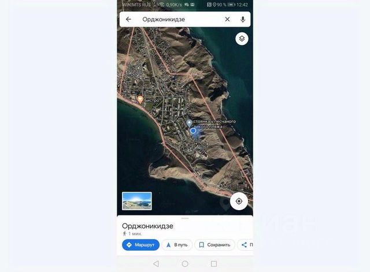The height and width of the screenshot is (272, 370).
Task: Expand the place info panel handle
Action: point(185,218)
